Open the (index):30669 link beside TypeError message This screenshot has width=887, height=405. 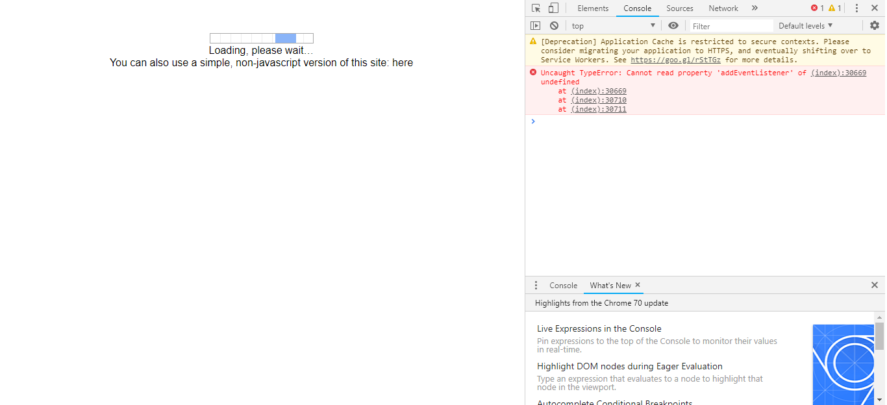point(838,73)
